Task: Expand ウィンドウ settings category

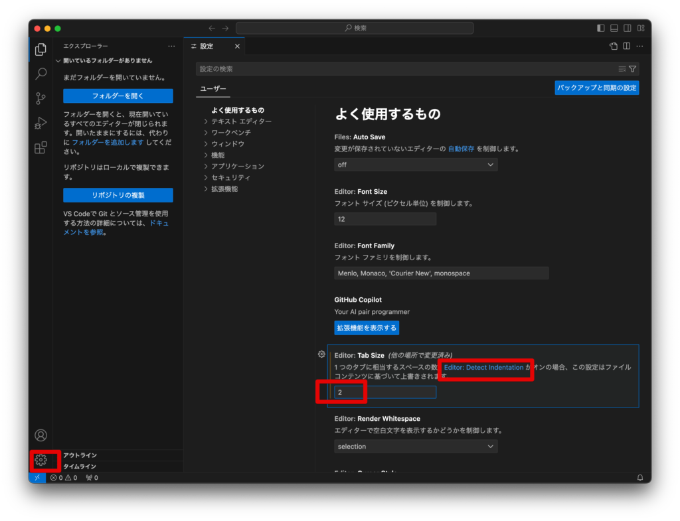Action: (x=224, y=144)
